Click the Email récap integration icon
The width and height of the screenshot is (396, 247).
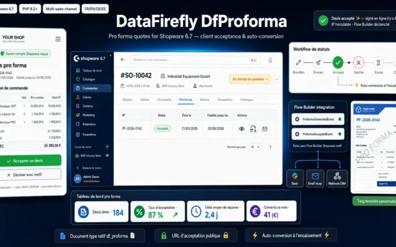pyautogui.click(x=315, y=178)
